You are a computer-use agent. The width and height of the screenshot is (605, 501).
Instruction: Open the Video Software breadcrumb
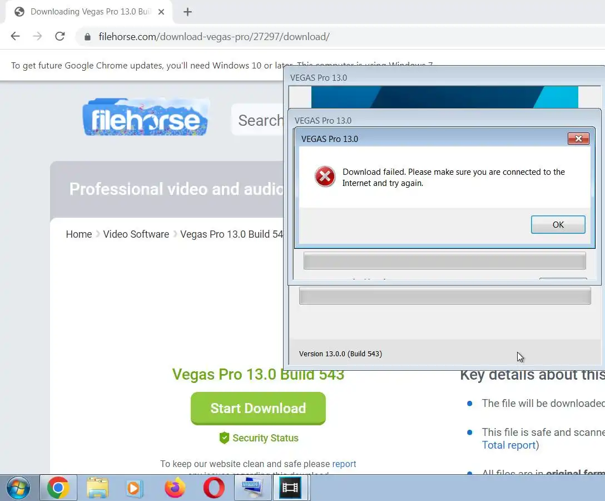click(136, 234)
